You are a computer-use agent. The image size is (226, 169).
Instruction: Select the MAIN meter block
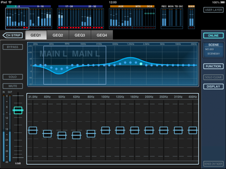tap(191, 18)
